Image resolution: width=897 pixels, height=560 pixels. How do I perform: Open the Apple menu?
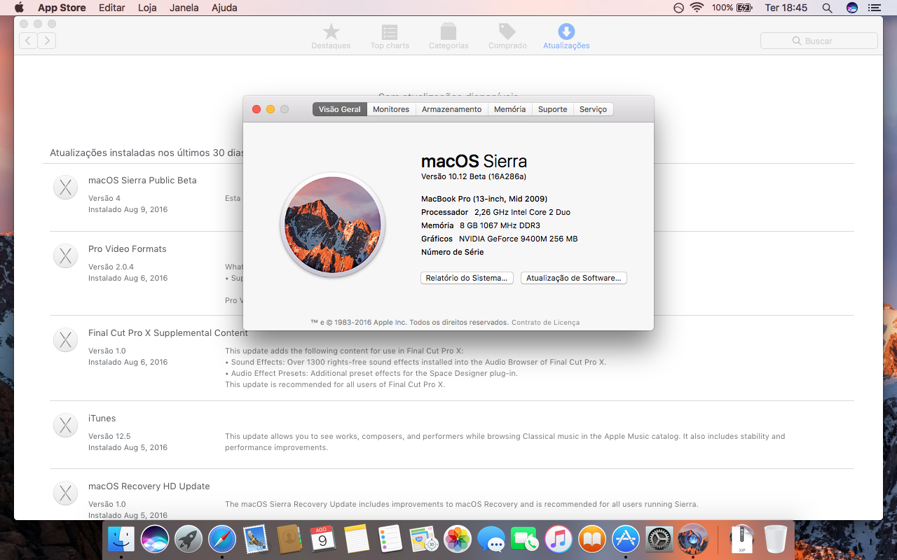click(x=19, y=8)
